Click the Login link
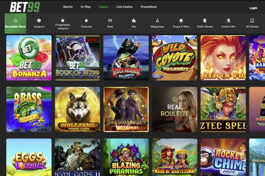This screenshot has width=265, height=176. 253,8
